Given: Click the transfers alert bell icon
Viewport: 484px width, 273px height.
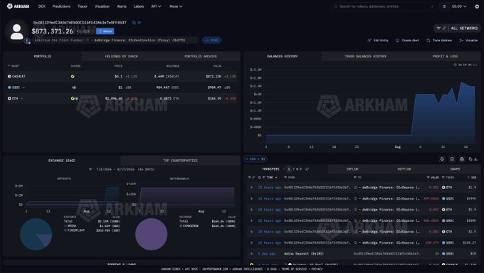Looking at the screenshot, I should 442,159.
